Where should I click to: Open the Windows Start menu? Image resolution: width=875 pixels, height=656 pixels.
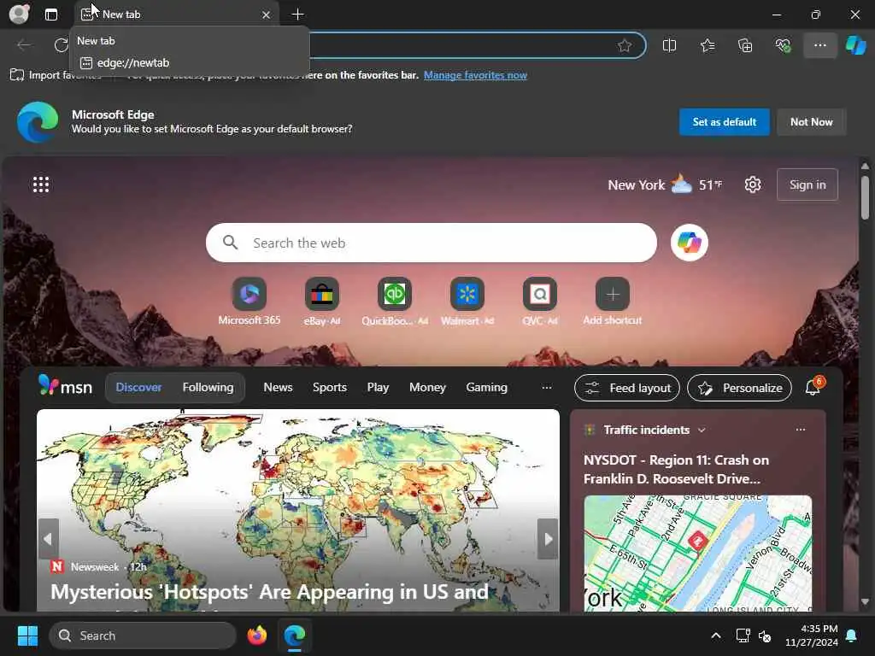tap(27, 635)
